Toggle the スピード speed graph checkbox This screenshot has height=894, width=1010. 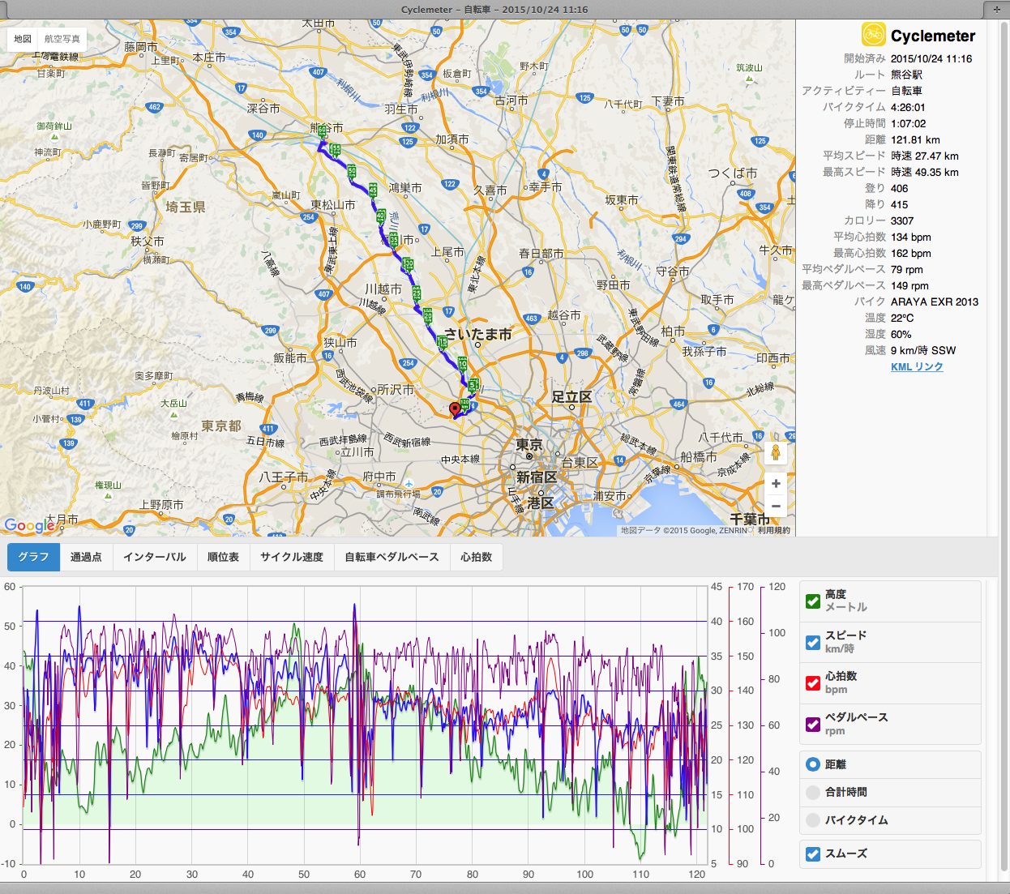(x=813, y=642)
